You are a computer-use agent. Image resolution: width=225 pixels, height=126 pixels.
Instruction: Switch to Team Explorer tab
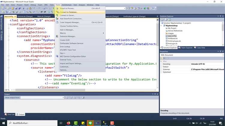tap(185, 48)
